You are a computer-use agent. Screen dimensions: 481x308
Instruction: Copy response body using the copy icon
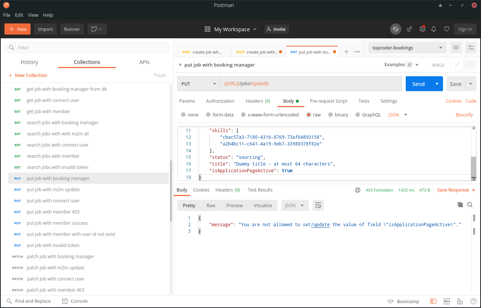pyautogui.click(x=460, y=205)
